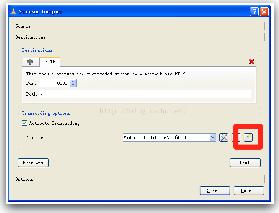Screen dimensions: 279x213
Task: Open the Profile dropdown list
Action: coord(169,137)
